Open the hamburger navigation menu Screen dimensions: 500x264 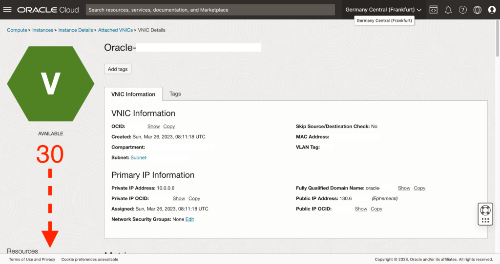7,10
